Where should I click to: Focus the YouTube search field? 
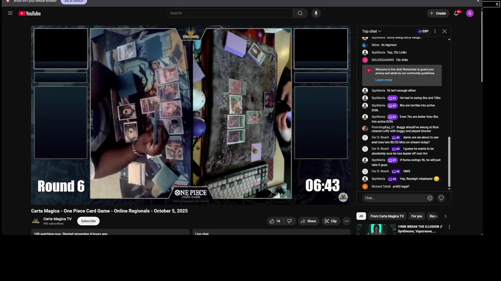[x=229, y=13]
